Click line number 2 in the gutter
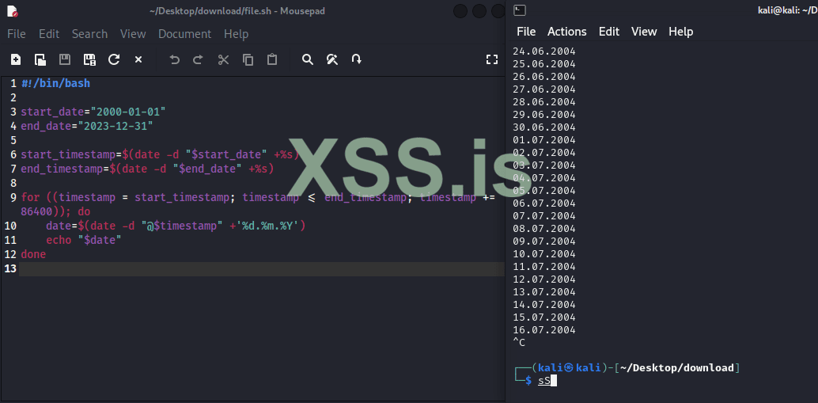 (13, 97)
